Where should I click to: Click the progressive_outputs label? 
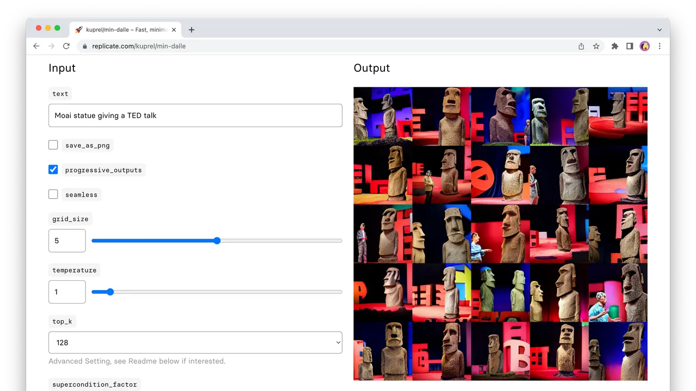coord(103,170)
